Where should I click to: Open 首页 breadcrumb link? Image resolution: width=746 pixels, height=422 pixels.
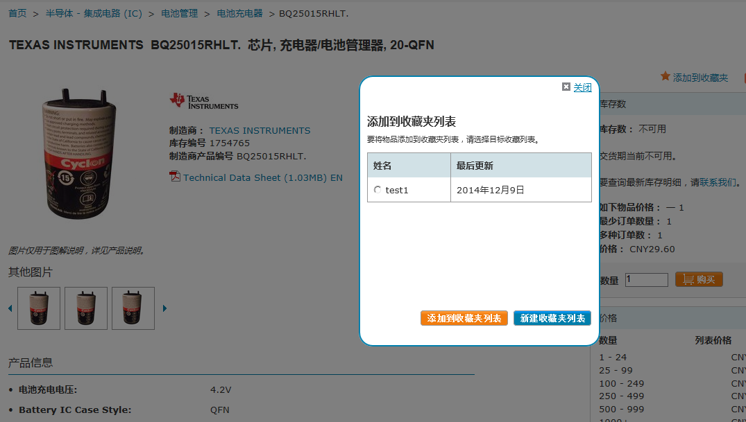(x=17, y=13)
